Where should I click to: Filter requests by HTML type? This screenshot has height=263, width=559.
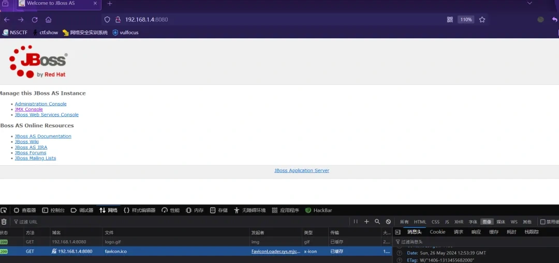pos(420,222)
